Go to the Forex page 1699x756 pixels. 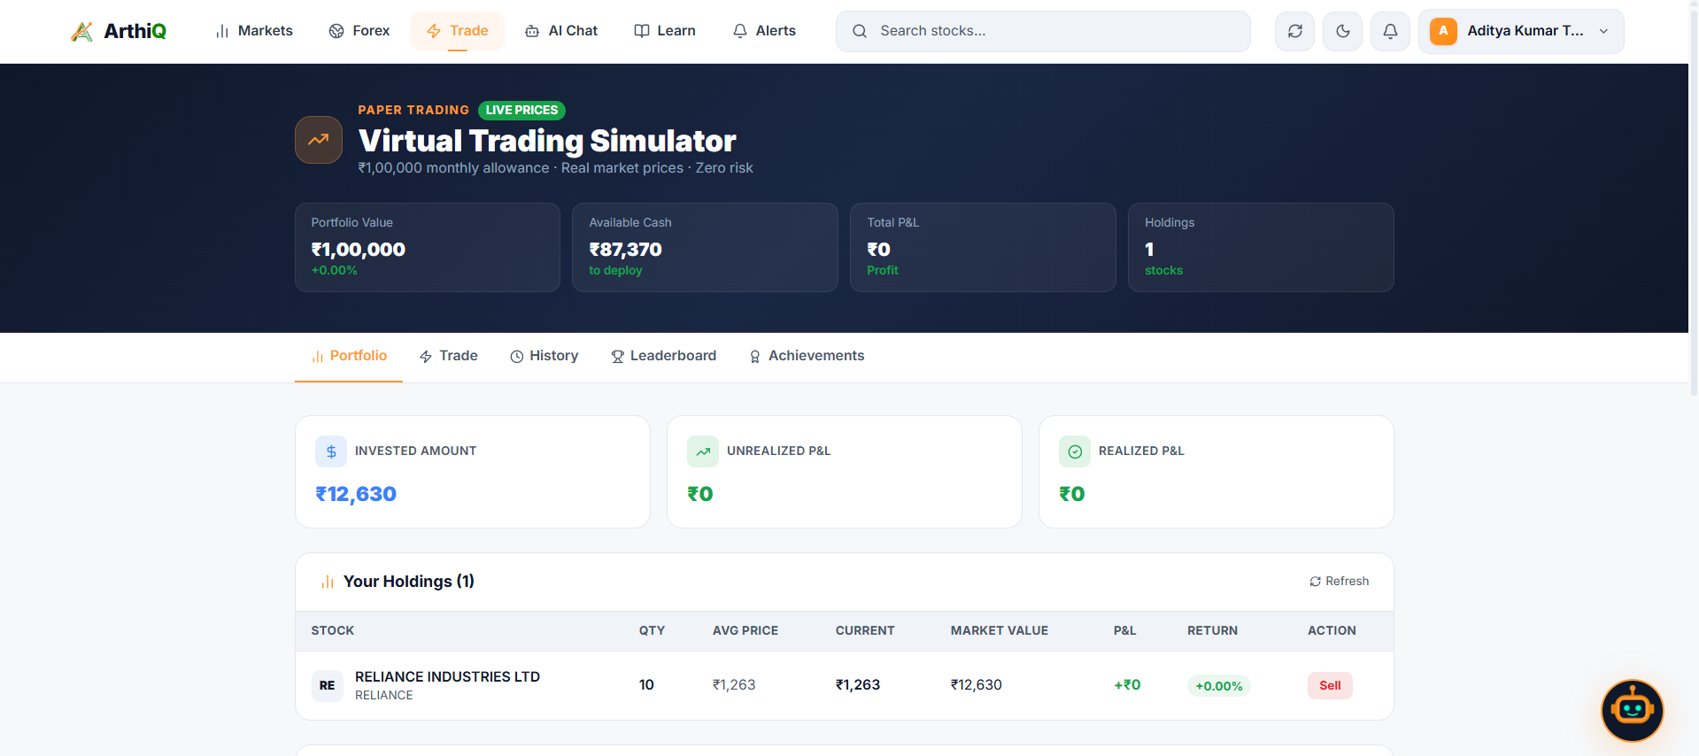(359, 31)
